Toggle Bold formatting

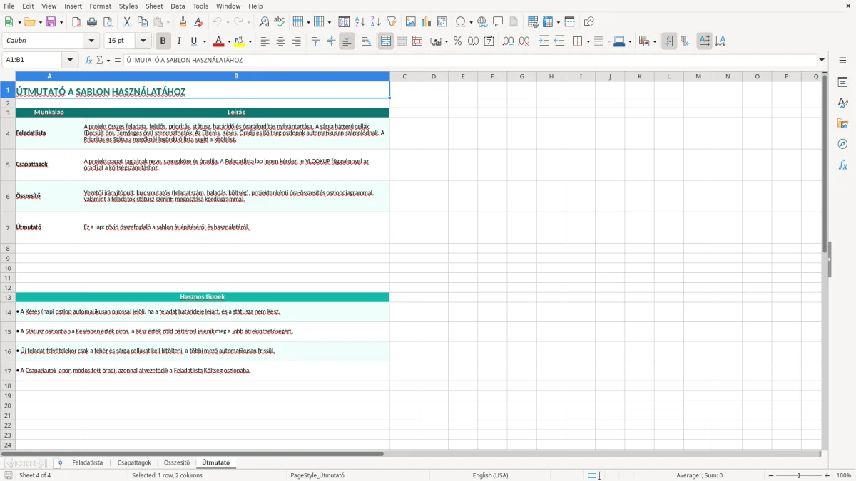163,41
